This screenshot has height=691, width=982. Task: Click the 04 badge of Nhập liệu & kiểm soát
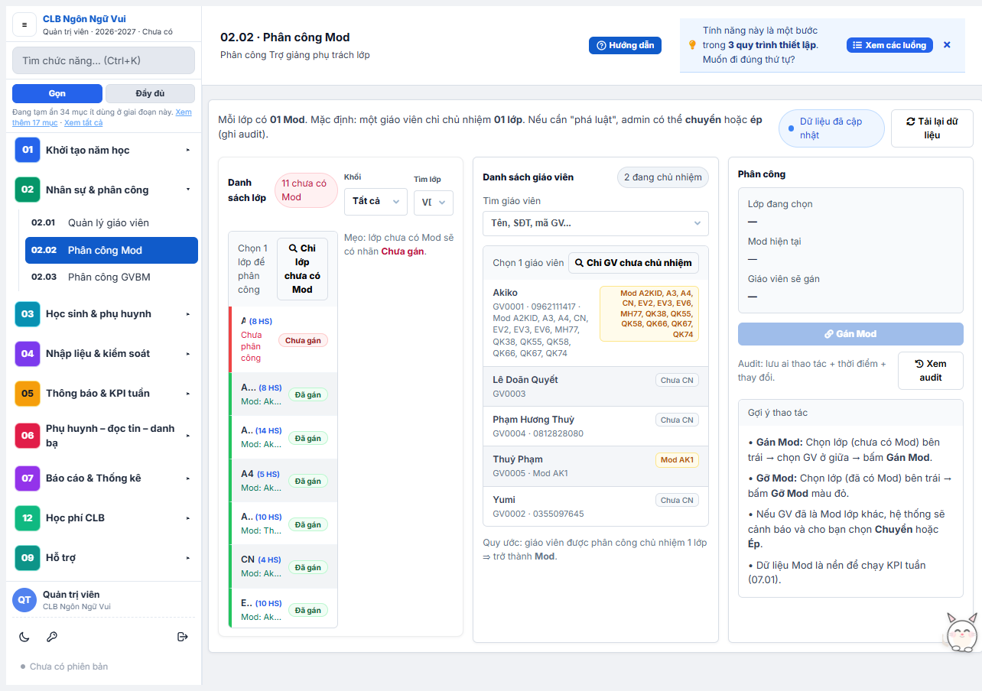pyautogui.click(x=28, y=353)
